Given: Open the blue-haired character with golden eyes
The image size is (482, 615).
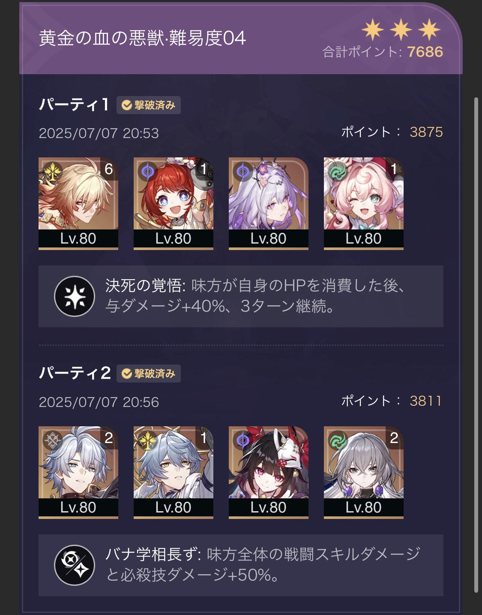Looking at the screenshot, I should (174, 472).
